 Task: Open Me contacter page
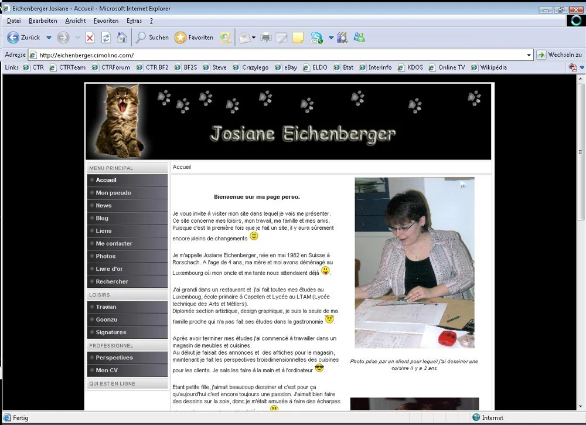coord(127,244)
